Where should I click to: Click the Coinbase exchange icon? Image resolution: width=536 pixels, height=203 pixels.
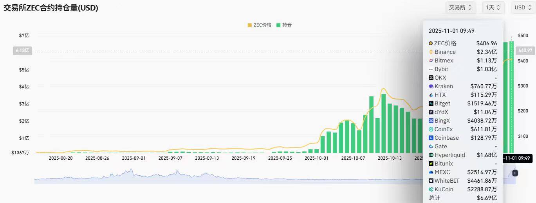point(431,138)
